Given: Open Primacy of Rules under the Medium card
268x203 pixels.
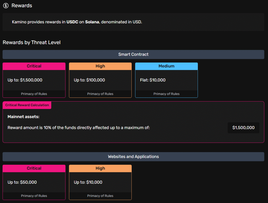Looking at the screenshot, I should pyautogui.click(x=166, y=94).
